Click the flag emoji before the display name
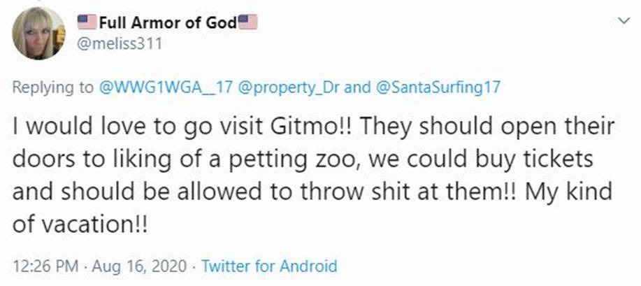The width and height of the screenshot is (641, 286). 87,22
